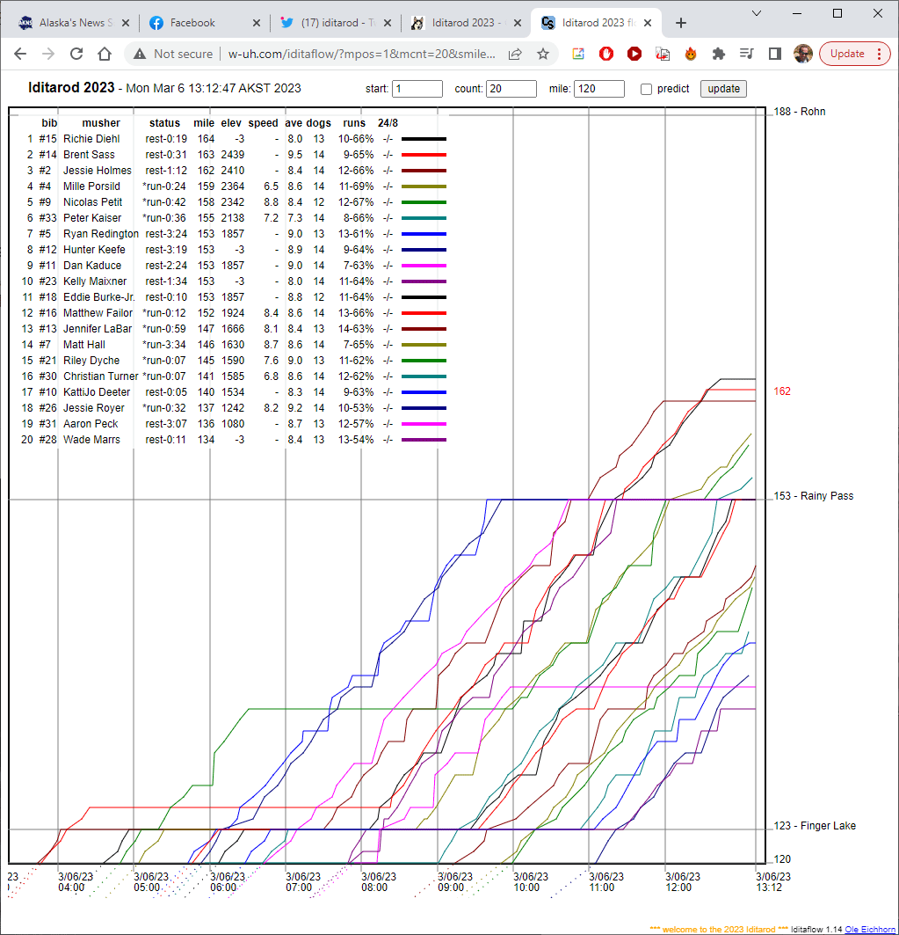Screen dimensions: 899x935
Task: Reload the Iditaflow page
Action: click(x=76, y=54)
